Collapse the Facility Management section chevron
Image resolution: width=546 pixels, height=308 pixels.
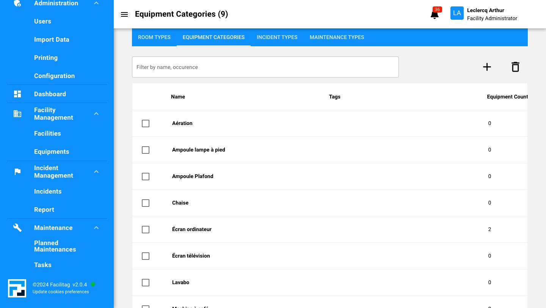coord(96,114)
